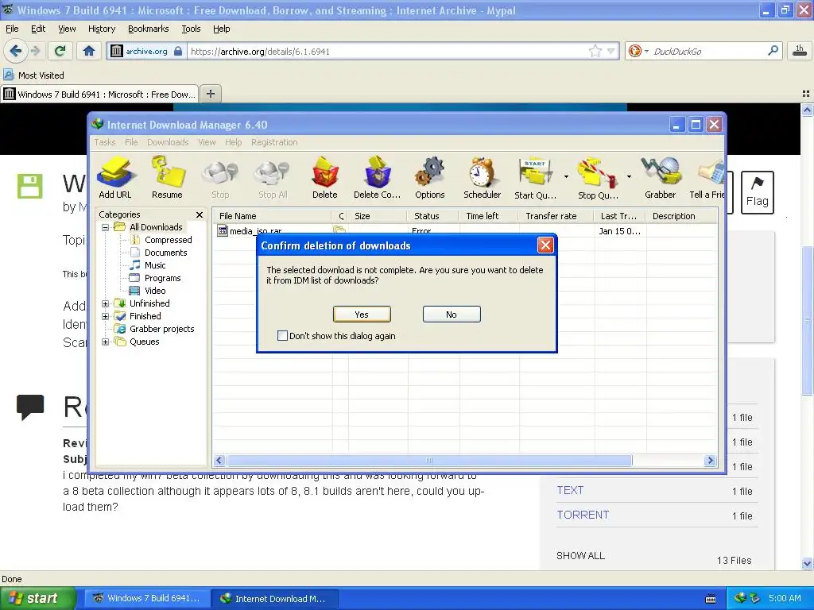This screenshot has width=814, height=610.
Task: Close the Categories panel
Action: point(200,214)
